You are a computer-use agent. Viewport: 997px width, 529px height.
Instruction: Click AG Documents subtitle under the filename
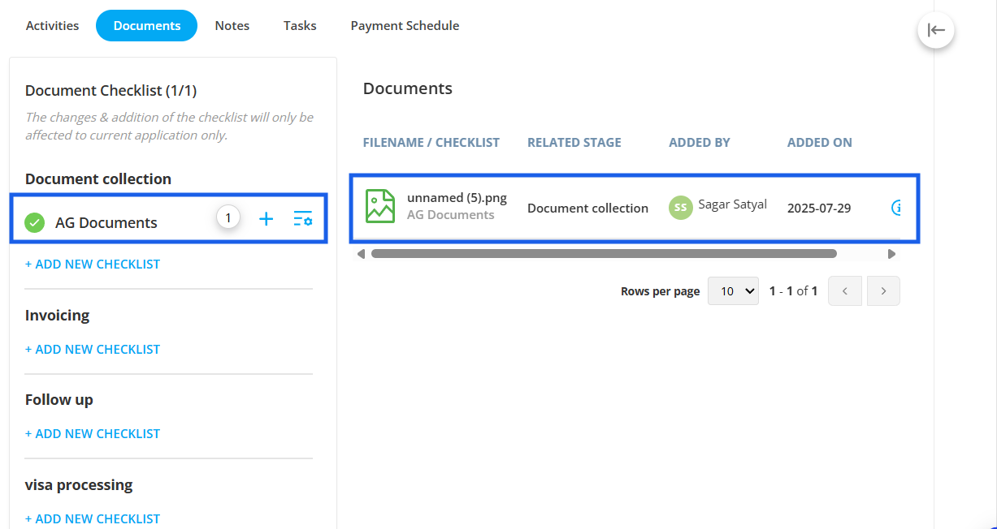pos(451,215)
